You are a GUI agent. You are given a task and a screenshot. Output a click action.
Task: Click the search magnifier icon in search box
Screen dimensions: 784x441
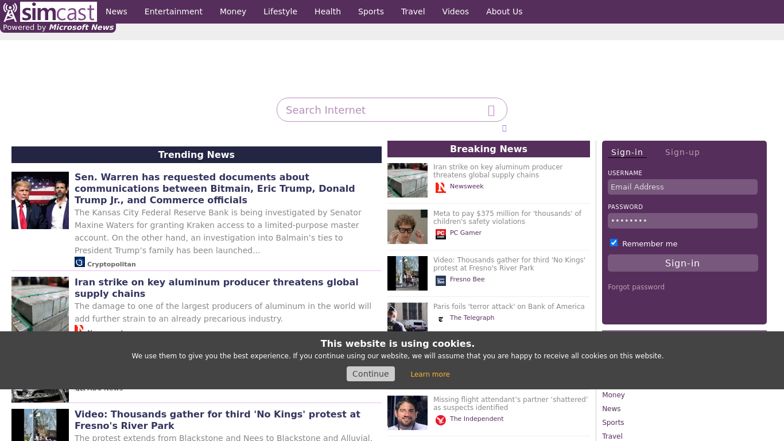tap(491, 111)
